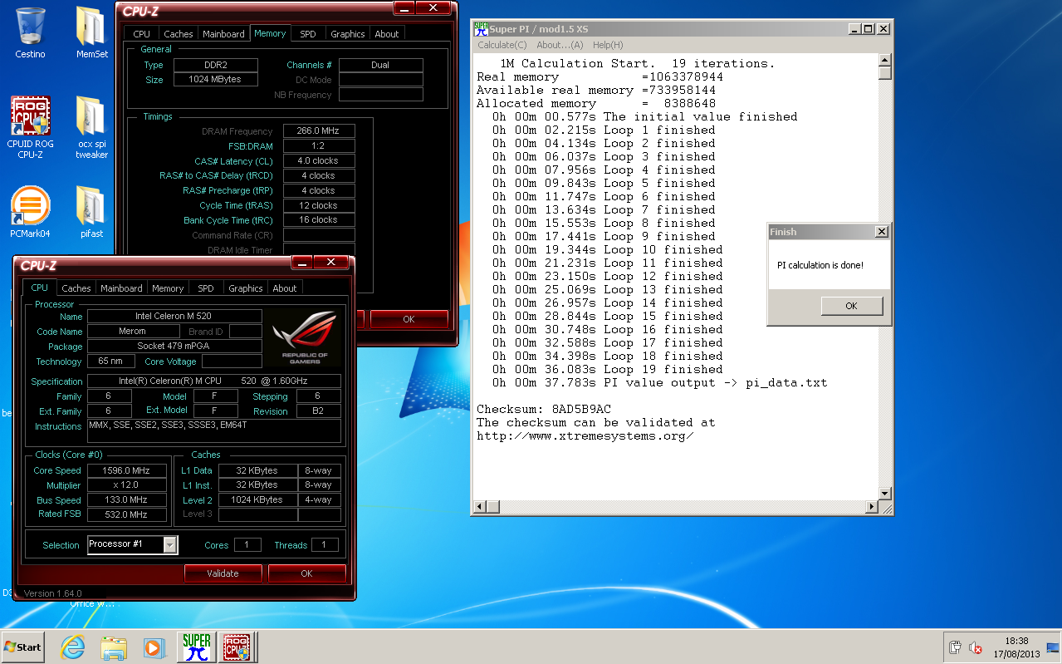1062x664 pixels.
Task: Click the Memory Type DDR2 field
Action: pyautogui.click(x=216, y=65)
